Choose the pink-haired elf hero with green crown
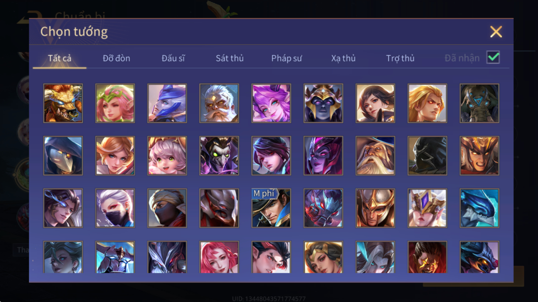The image size is (538, 302). coord(115,103)
